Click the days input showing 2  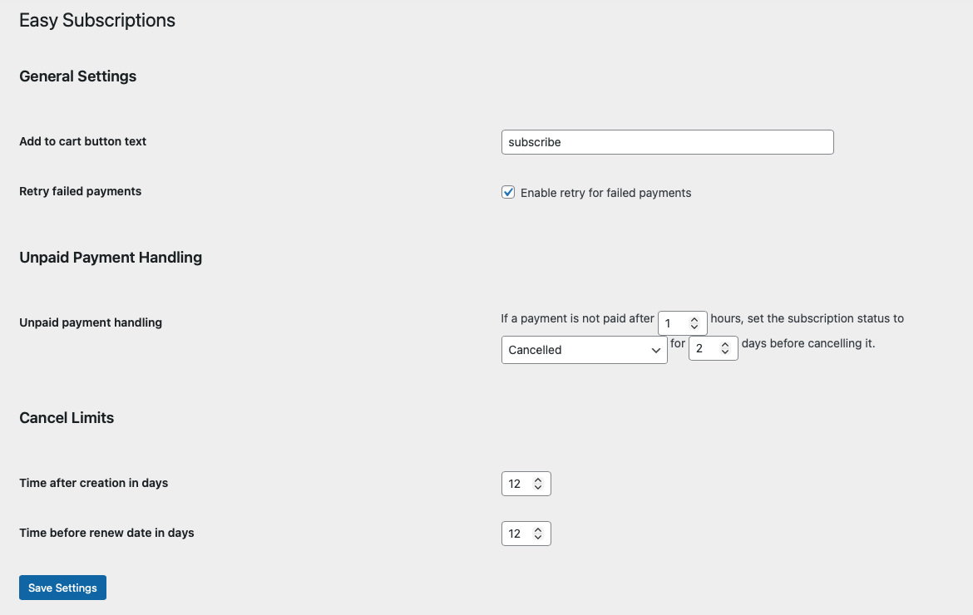click(x=705, y=347)
